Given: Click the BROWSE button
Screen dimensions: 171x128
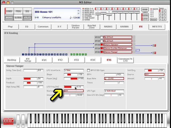Looking at the screenshot, I should (x=9, y=18).
